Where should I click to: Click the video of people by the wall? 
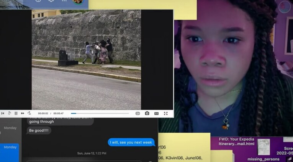coord(86,60)
